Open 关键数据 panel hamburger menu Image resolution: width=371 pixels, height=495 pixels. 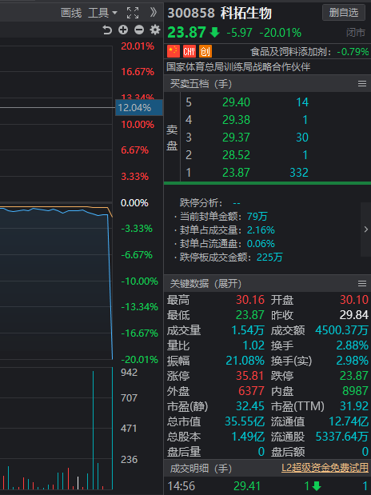click(362, 284)
